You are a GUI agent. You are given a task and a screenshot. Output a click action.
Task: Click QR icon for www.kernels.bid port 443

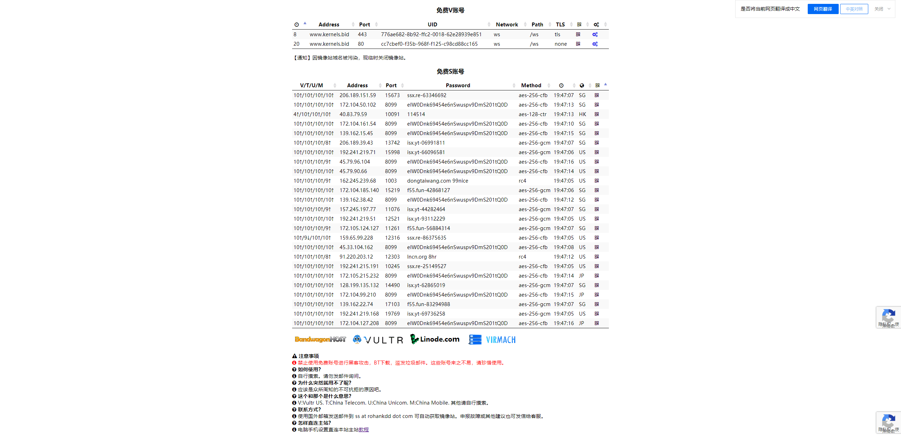point(578,34)
